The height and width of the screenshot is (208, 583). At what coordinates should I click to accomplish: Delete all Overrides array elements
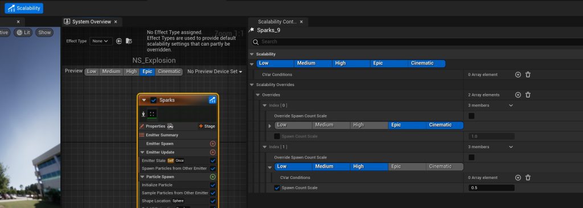point(528,95)
